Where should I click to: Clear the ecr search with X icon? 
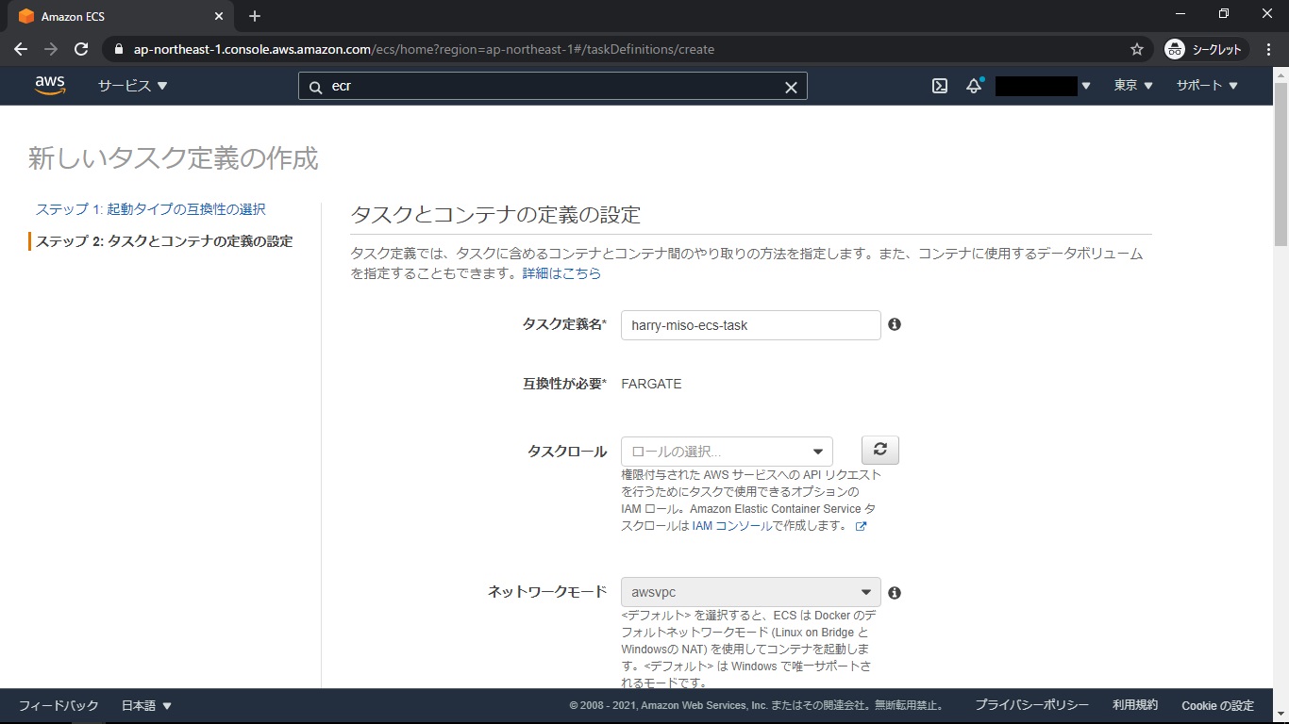coord(791,87)
